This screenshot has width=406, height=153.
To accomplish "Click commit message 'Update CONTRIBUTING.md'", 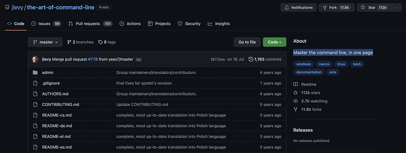I will 142,105.
